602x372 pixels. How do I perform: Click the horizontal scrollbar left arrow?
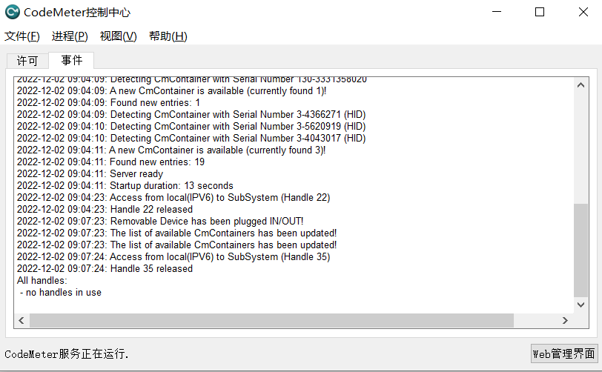point(21,321)
